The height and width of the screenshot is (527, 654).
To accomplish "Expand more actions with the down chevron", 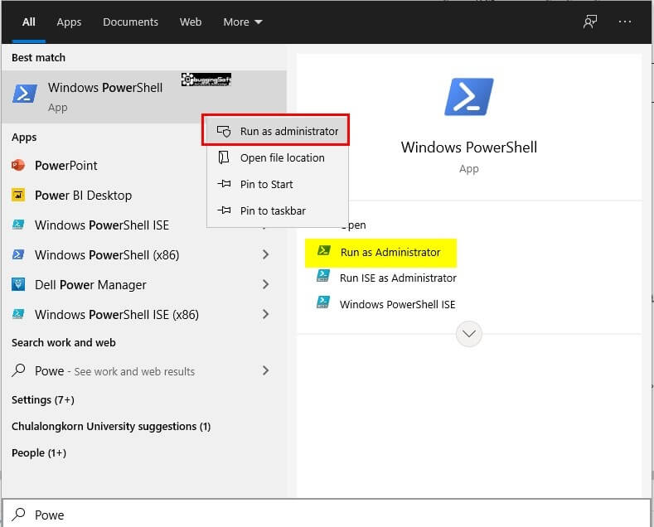I will coord(469,334).
